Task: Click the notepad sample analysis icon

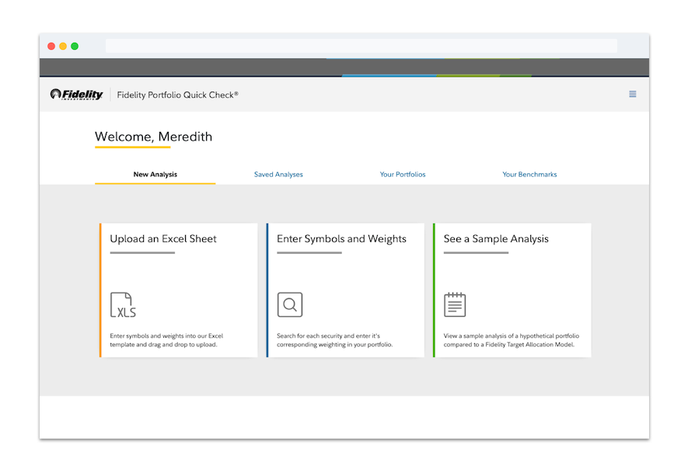Action: click(x=455, y=304)
